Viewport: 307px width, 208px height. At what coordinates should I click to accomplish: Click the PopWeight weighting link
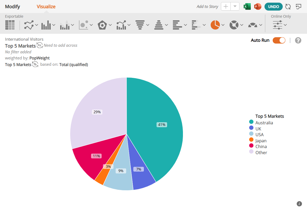(40, 58)
